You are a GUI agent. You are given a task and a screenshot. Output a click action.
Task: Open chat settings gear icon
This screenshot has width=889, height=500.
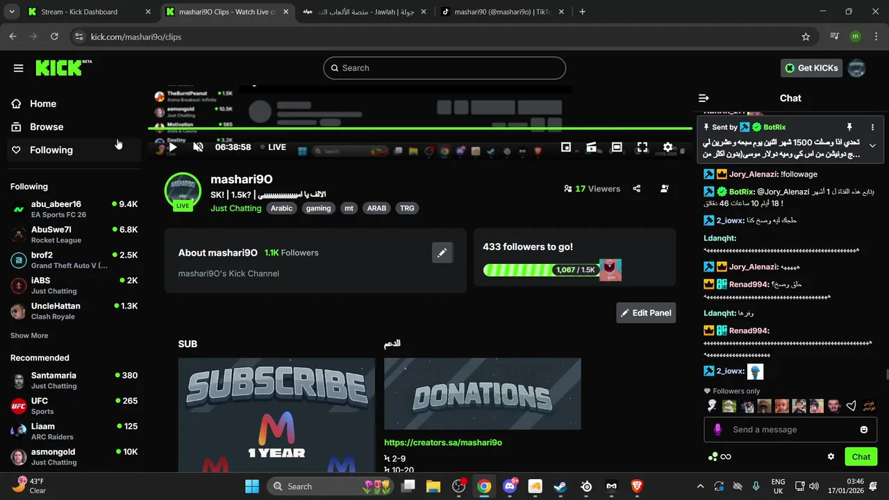coord(831,457)
